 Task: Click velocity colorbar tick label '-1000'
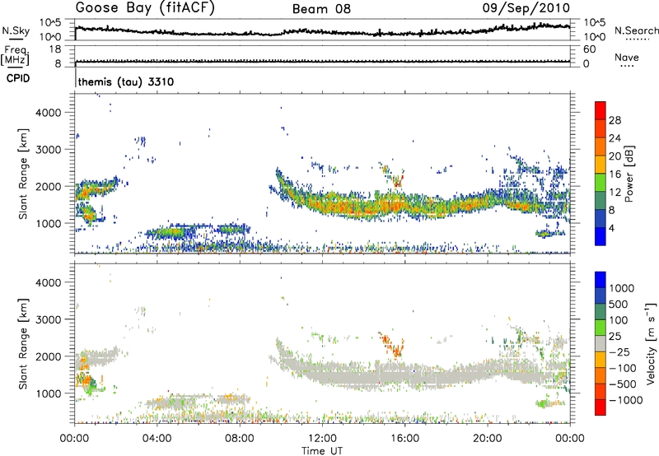[x=626, y=400]
